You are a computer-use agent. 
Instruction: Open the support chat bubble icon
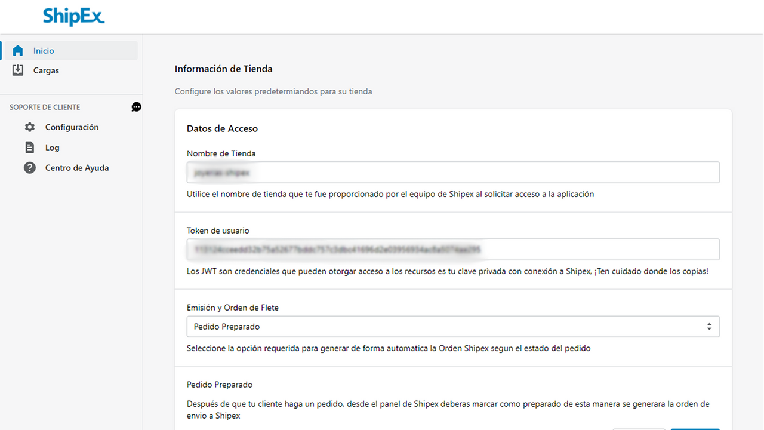coord(137,107)
